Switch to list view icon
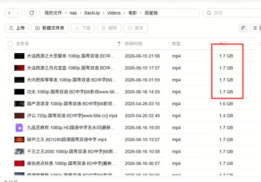261x182 pixels. pyautogui.click(x=255, y=28)
